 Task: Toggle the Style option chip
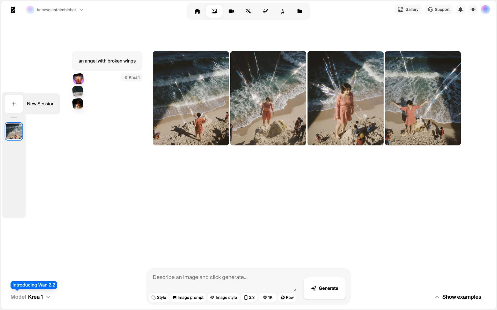159,297
